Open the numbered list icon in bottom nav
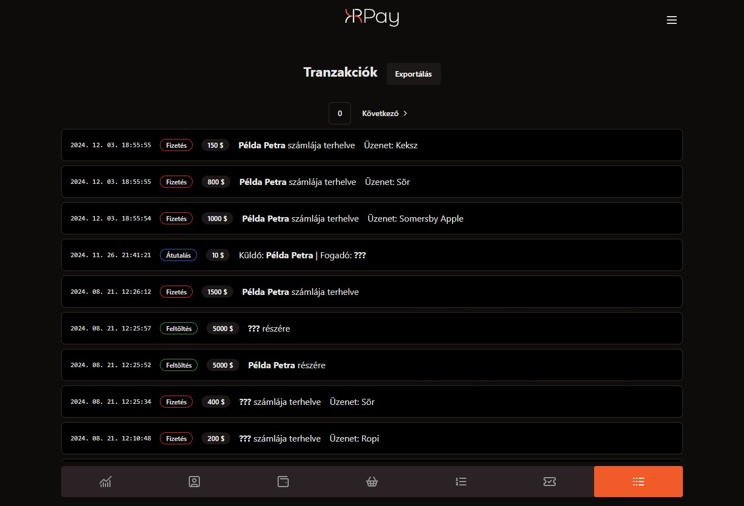The height and width of the screenshot is (506, 744). click(461, 482)
